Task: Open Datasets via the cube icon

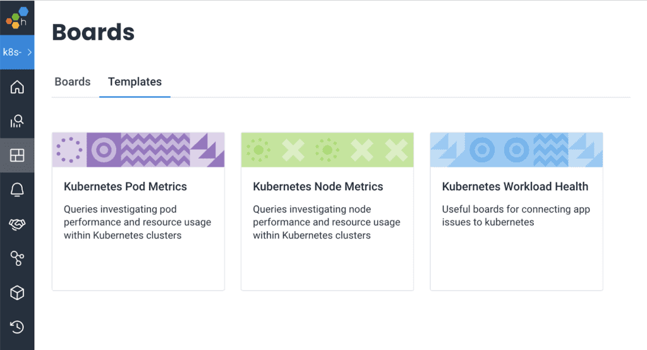Action: [x=17, y=293]
